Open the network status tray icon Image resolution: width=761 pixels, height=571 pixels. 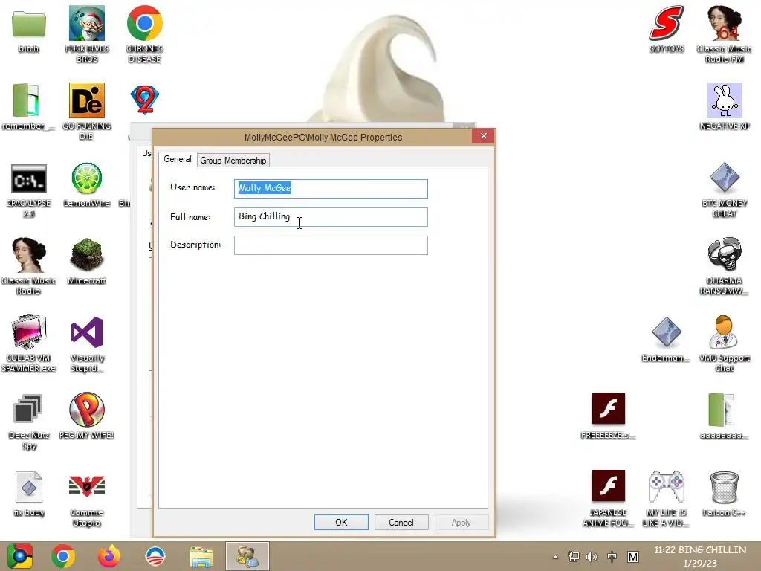pyautogui.click(x=573, y=556)
